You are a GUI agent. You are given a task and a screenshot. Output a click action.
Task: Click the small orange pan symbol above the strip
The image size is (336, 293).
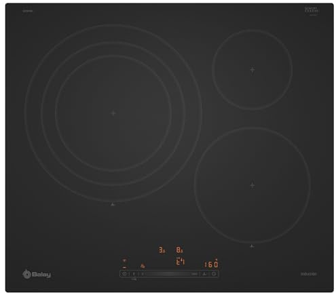pyautogui.click(x=143, y=266)
